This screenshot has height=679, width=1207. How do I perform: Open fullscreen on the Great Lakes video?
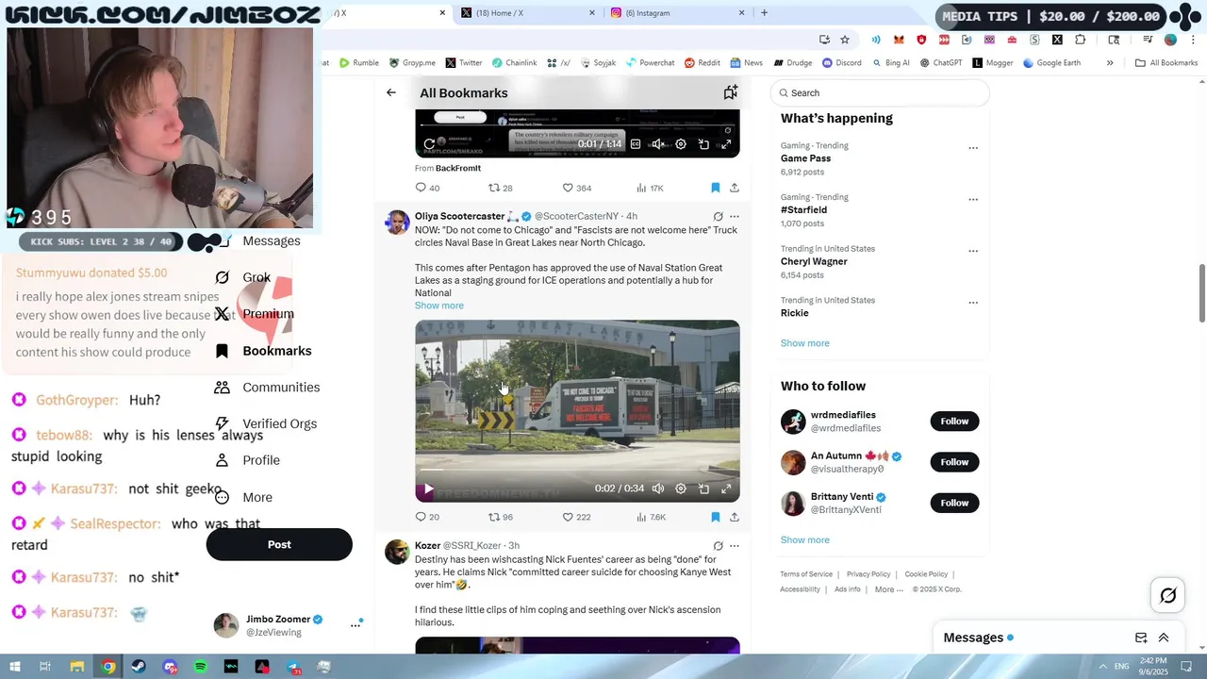tap(726, 489)
